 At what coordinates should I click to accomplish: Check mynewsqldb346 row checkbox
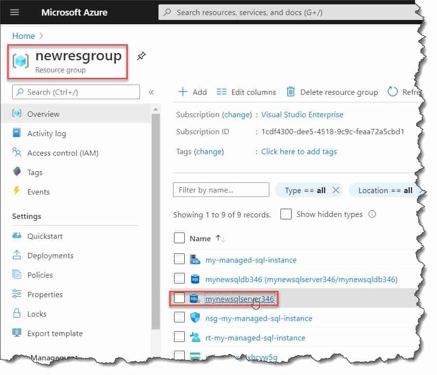coord(179,278)
